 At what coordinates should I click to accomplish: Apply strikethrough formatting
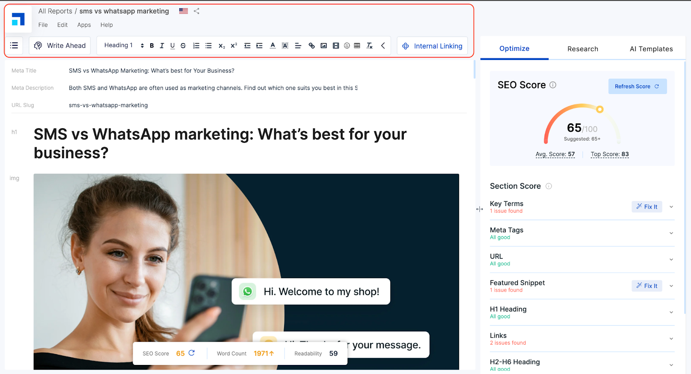pyautogui.click(x=183, y=46)
